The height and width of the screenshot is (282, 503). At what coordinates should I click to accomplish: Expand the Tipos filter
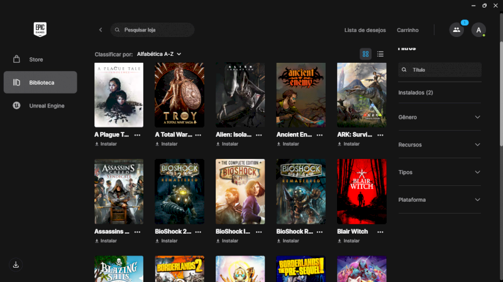tap(439, 172)
